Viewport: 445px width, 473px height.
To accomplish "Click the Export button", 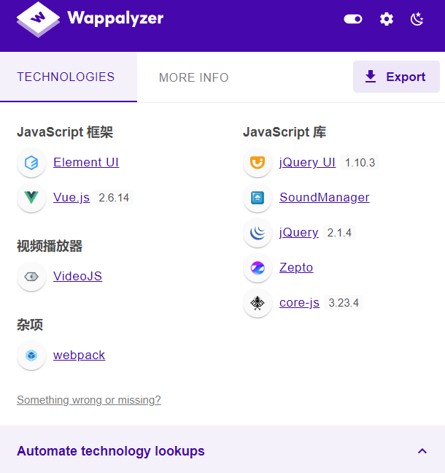I will [396, 77].
